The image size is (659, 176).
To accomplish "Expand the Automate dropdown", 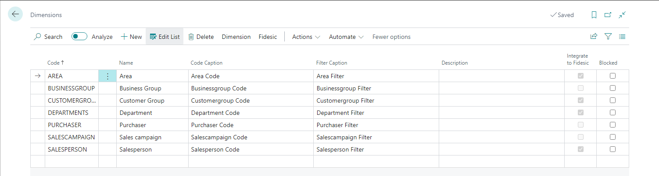I will (x=346, y=37).
